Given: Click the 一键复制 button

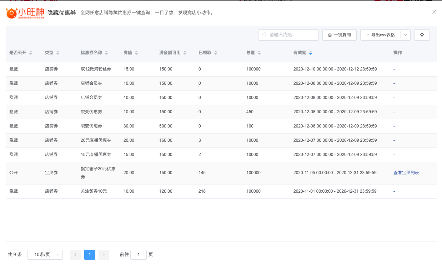Looking at the screenshot, I should tap(340, 35).
